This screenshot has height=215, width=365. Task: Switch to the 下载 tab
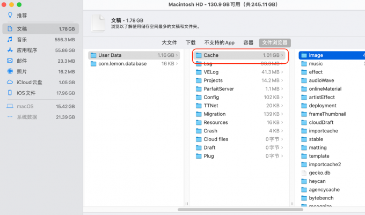[x=191, y=43]
